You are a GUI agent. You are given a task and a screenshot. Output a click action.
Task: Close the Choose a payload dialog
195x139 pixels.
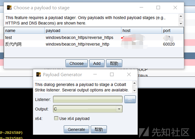[x=175, y=8]
